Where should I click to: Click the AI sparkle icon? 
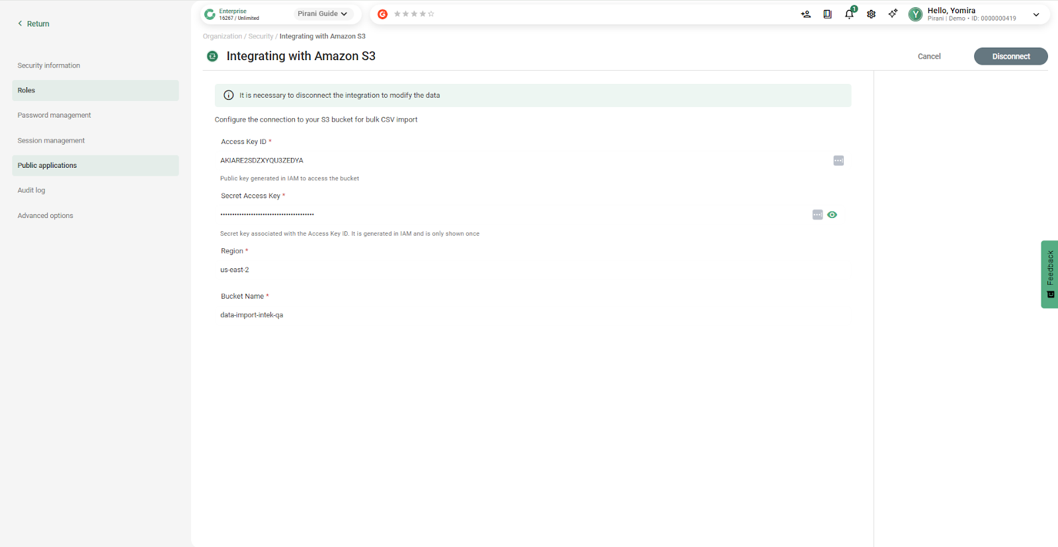tap(893, 14)
